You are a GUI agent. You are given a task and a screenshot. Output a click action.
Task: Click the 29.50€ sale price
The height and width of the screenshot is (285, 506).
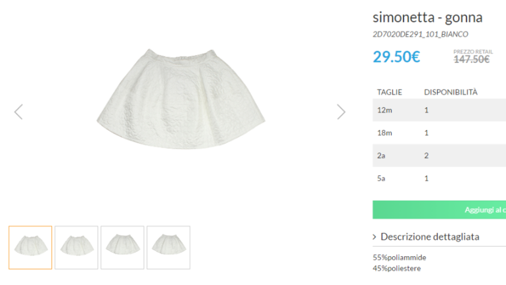point(396,56)
